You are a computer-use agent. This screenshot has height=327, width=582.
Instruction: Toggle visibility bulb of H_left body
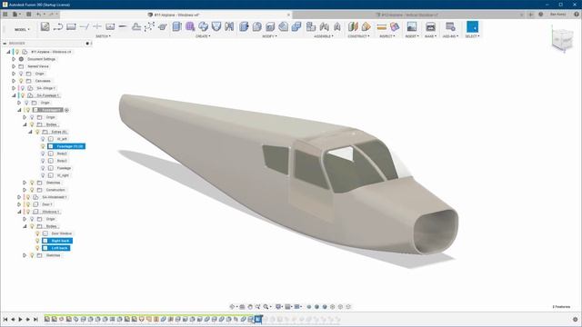(43, 139)
